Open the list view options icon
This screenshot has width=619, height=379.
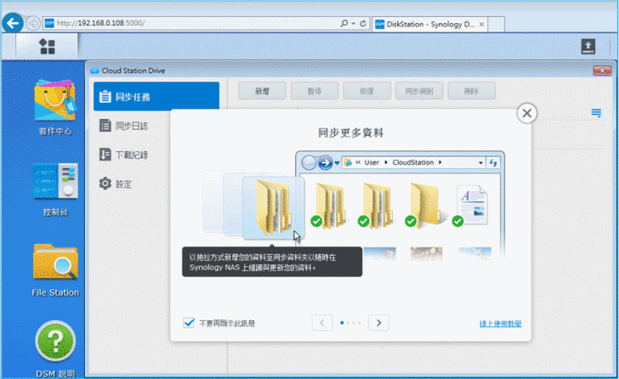click(596, 113)
